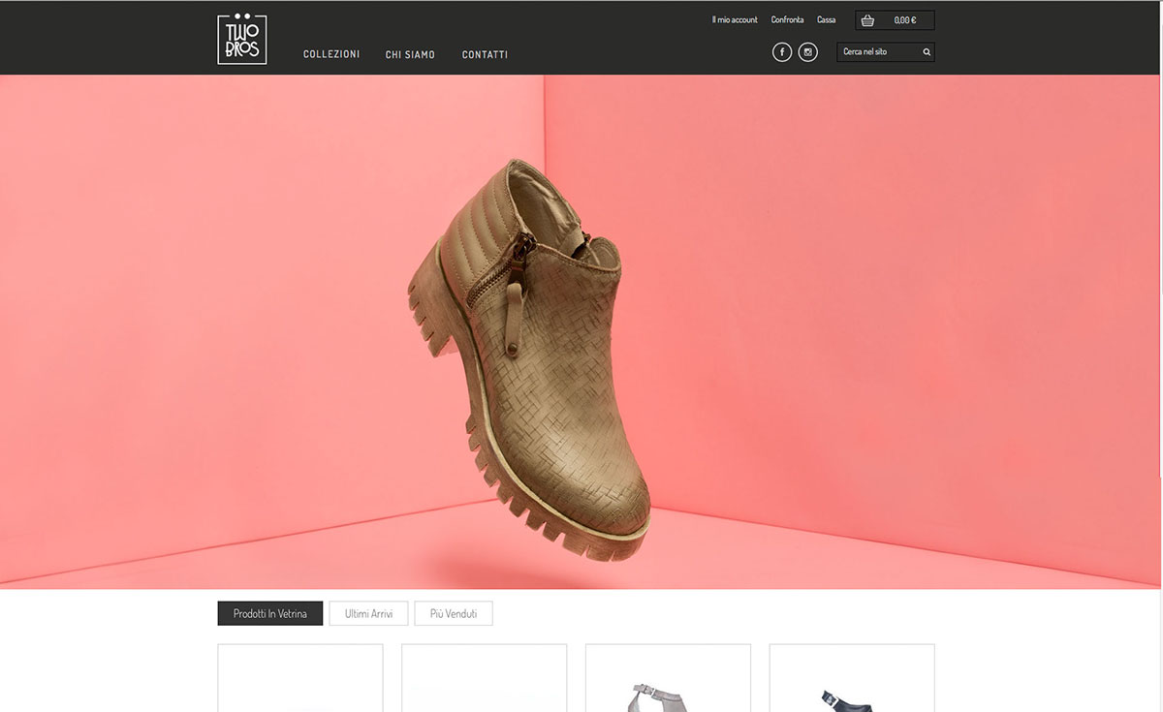Click the beige boot hero banner
Viewport: 1163px width, 712px height.
click(581, 331)
